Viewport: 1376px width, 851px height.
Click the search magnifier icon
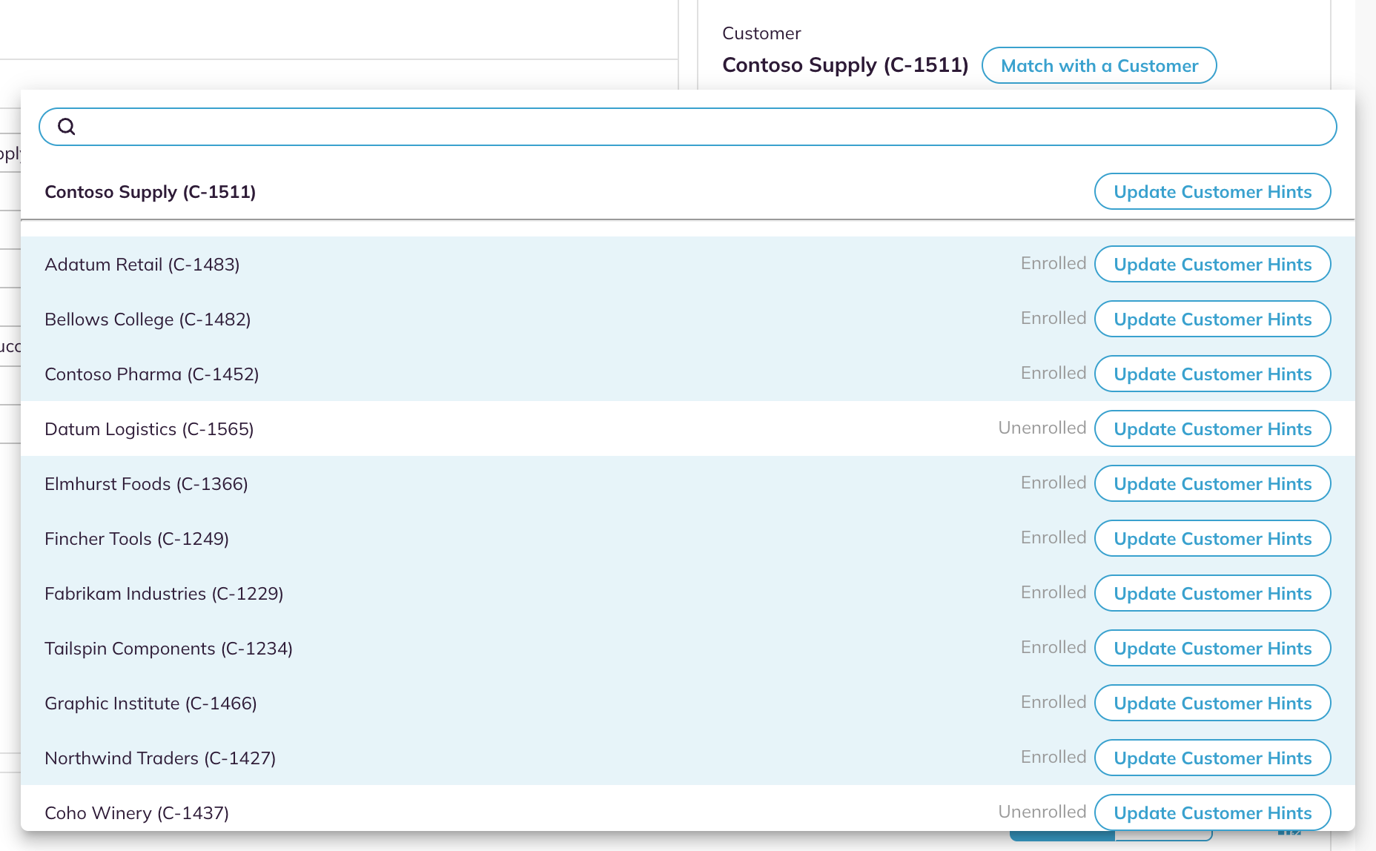[67, 127]
